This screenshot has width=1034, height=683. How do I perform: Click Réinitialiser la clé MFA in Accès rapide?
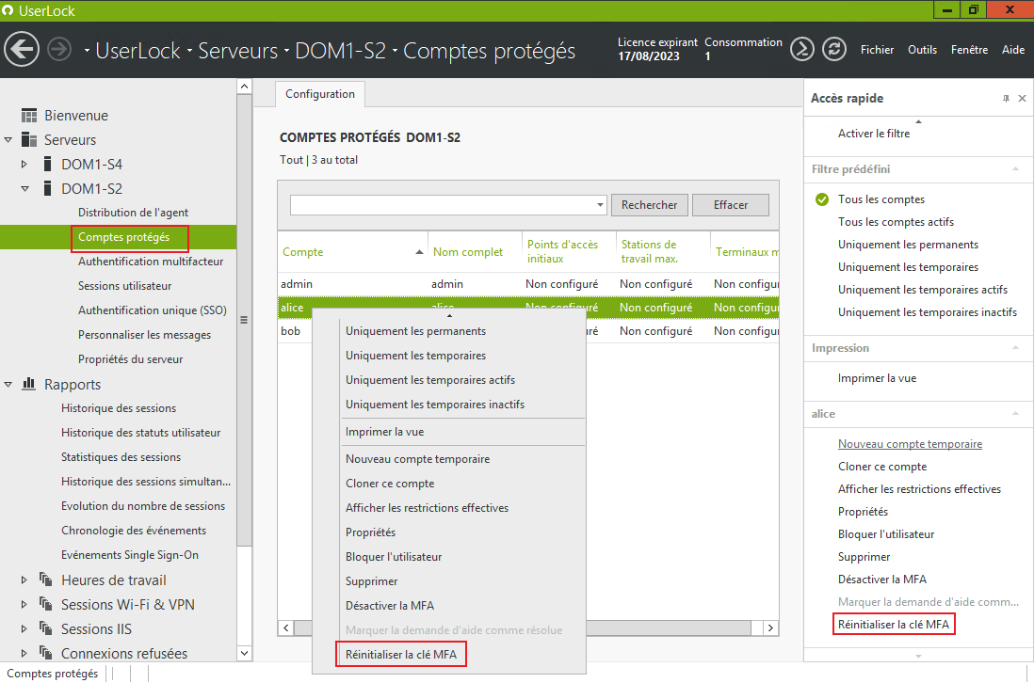pos(894,625)
